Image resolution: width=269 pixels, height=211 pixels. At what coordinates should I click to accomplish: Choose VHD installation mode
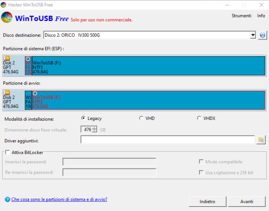coord(142,118)
